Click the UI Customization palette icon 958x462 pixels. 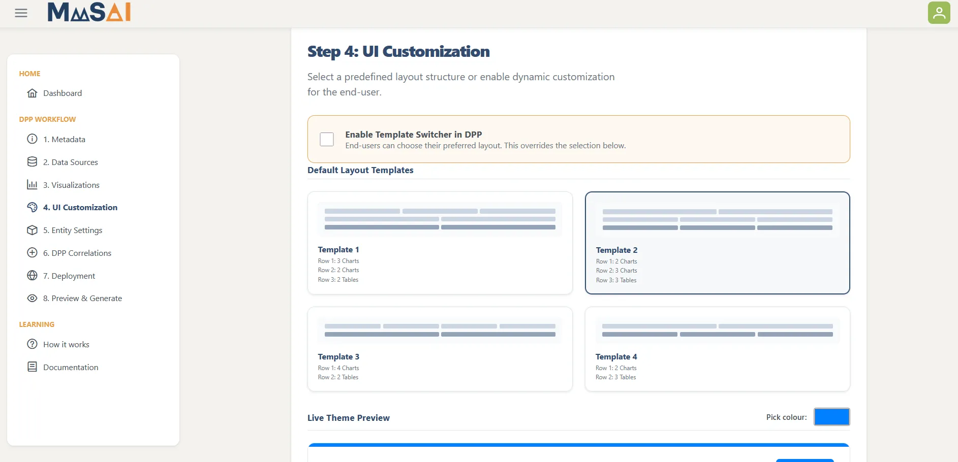[32, 207]
